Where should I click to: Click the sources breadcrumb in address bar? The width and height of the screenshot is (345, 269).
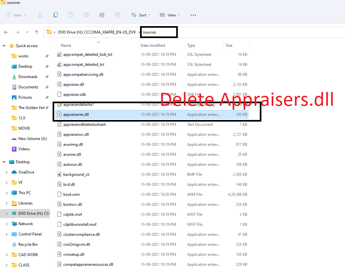coord(149,32)
